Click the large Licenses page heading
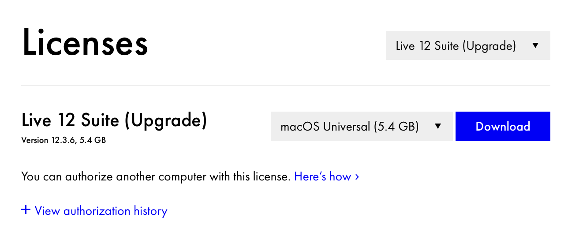This screenshot has height=225, width=568. coord(85,43)
